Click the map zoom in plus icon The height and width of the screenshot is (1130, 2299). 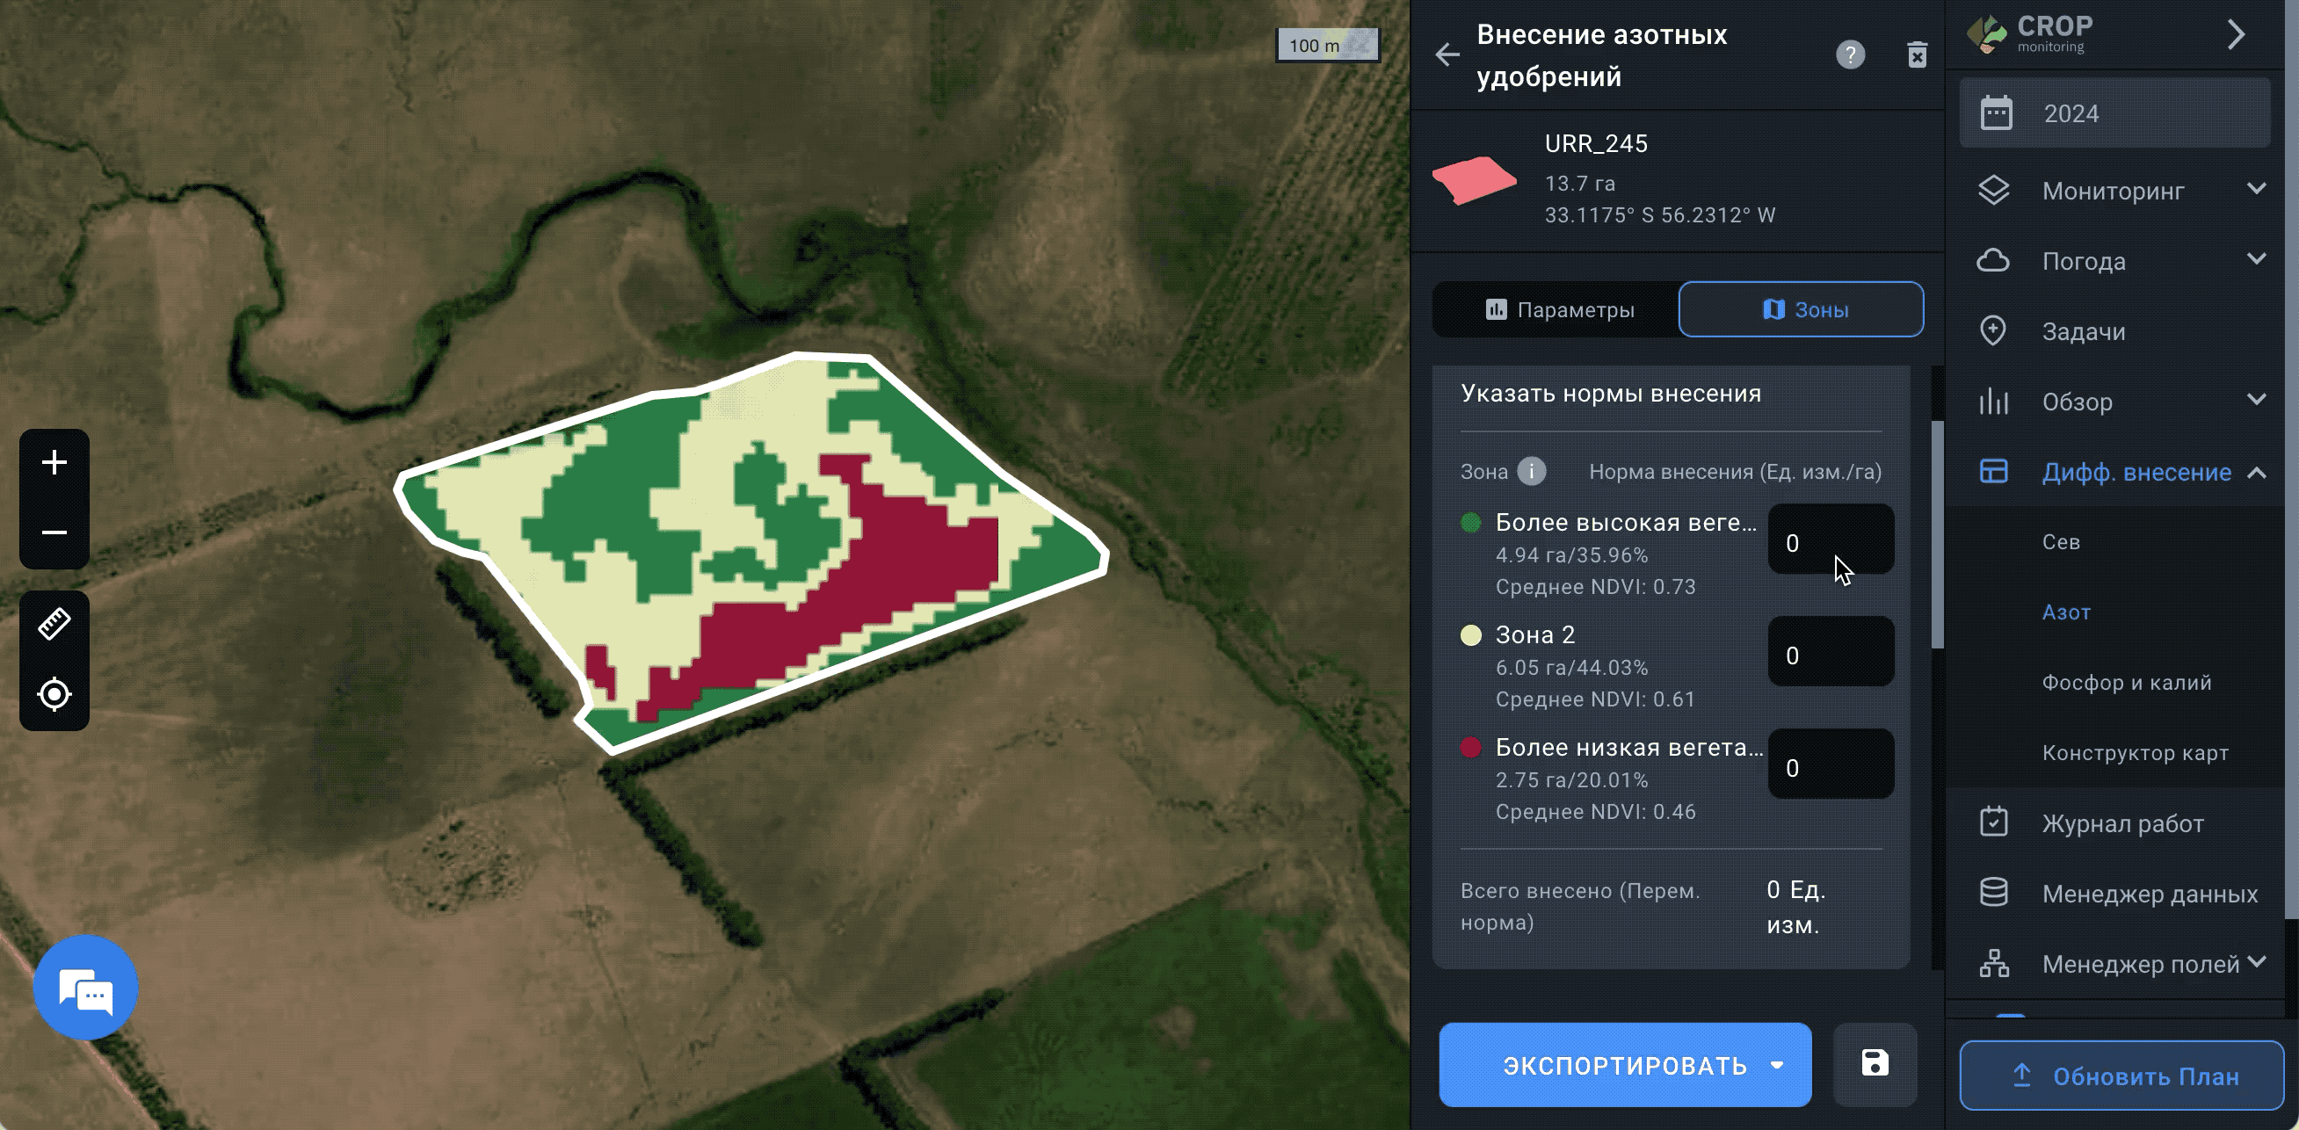pyautogui.click(x=54, y=462)
